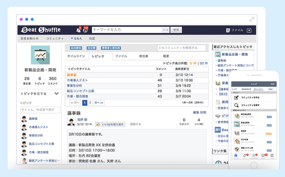Tap the home icon on the phone
This screenshot has height=177, width=285.
[236, 156]
